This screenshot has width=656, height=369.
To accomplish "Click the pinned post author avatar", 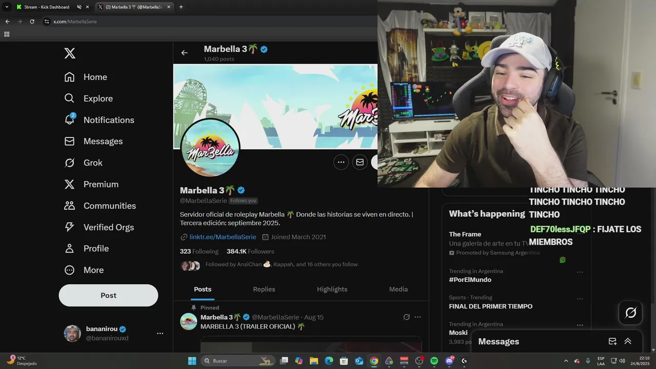I will [x=189, y=321].
